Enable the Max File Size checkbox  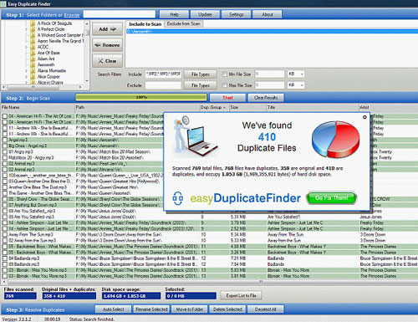tap(225, 85)
